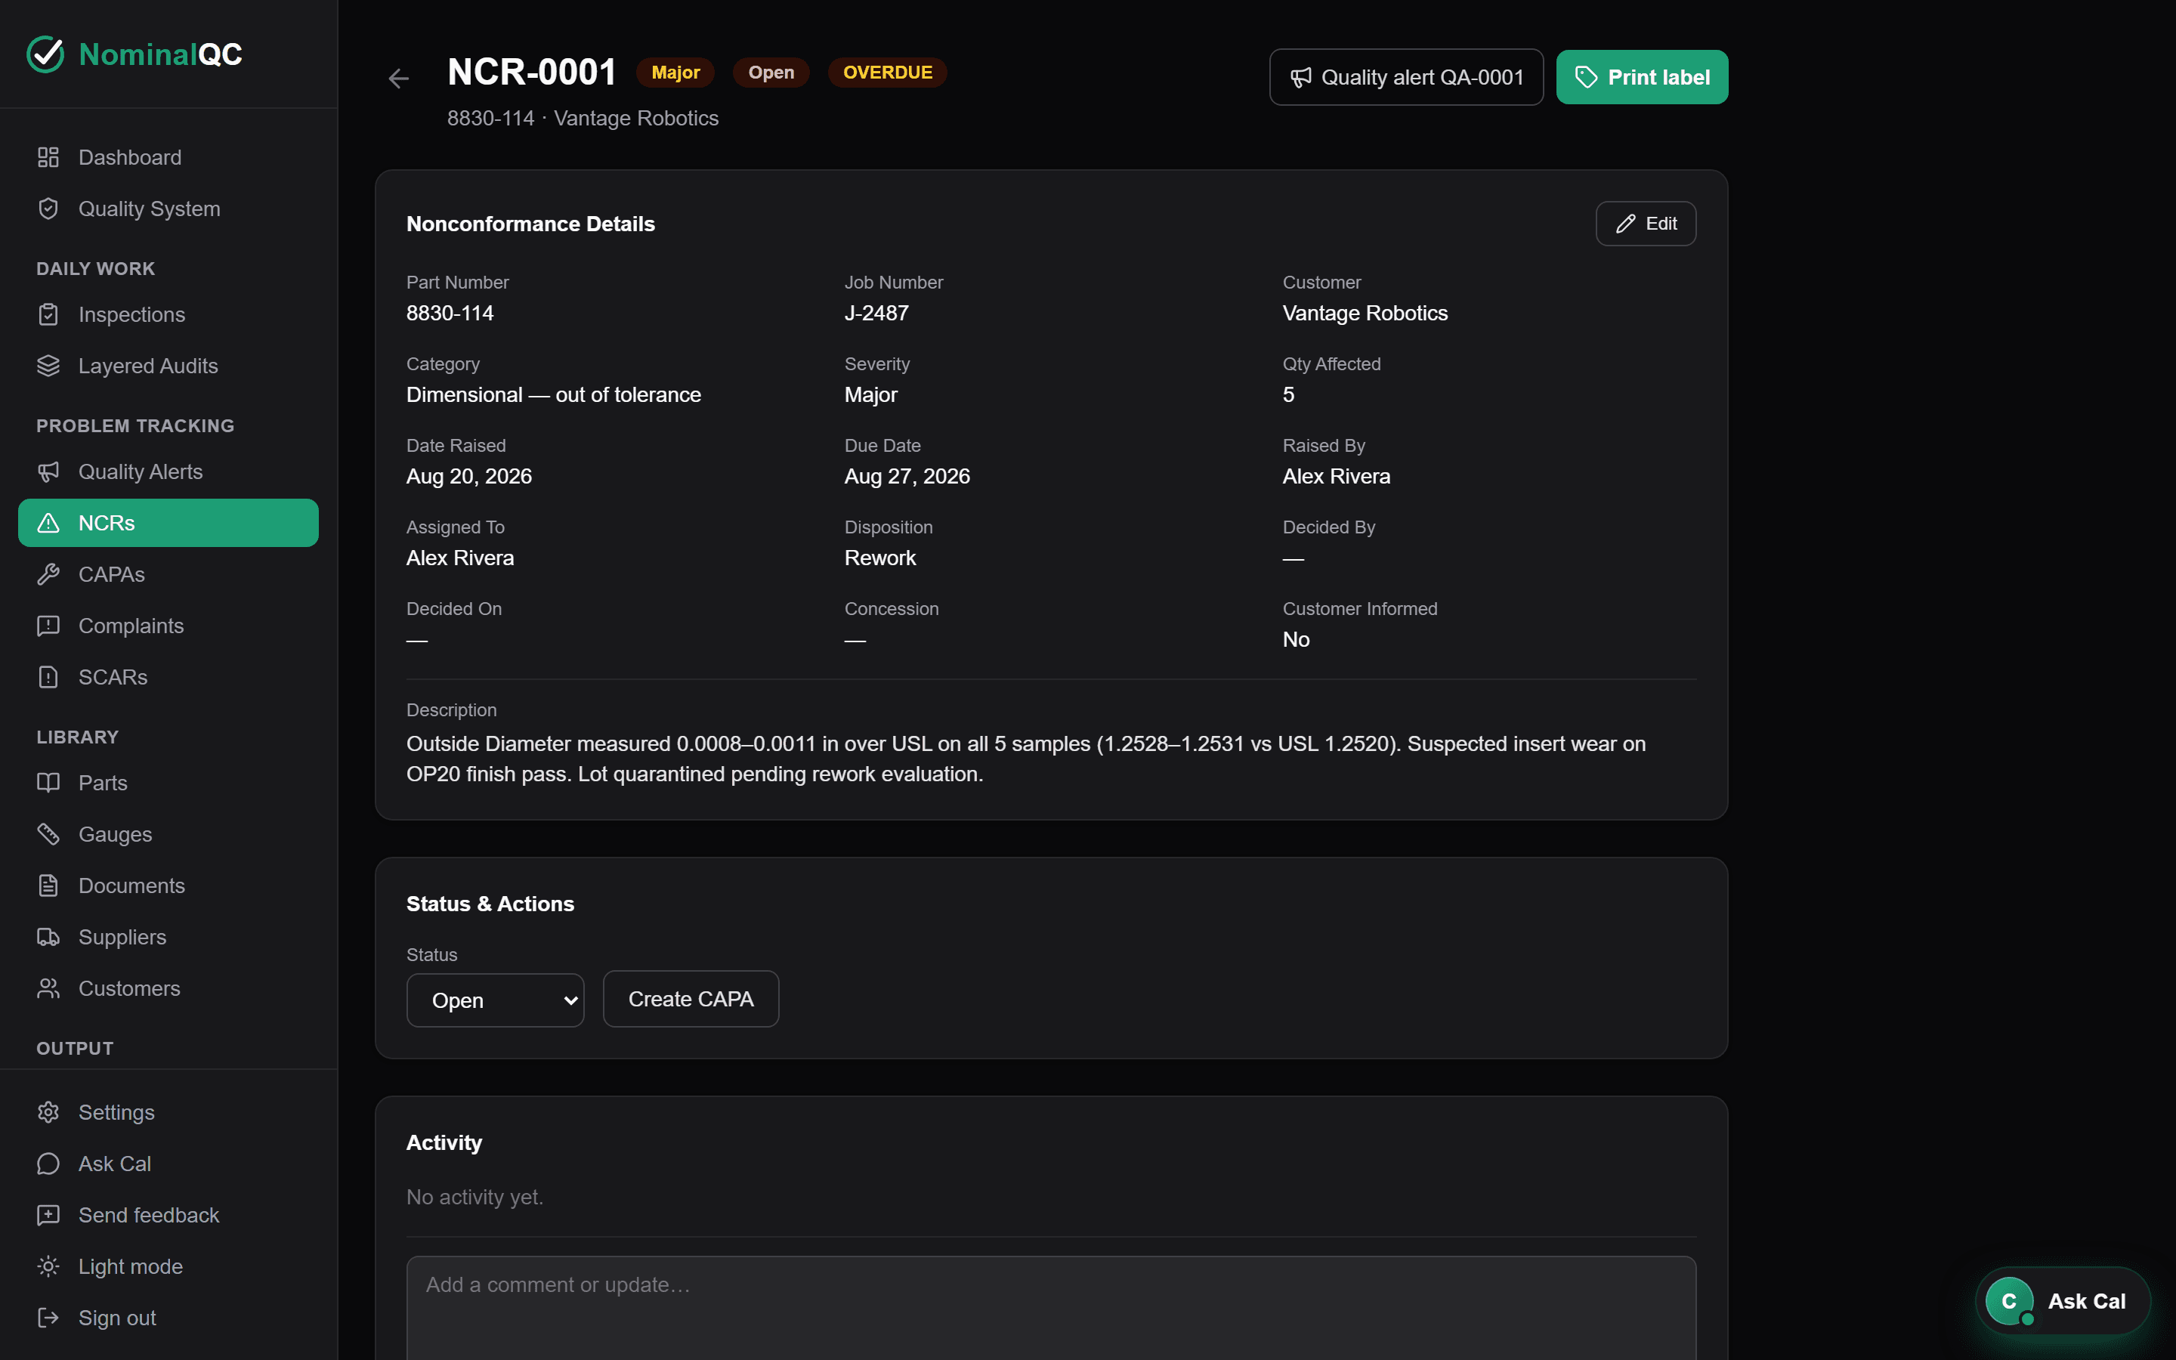The image size is (2176, 1360).
Task: Click the Parts book icon
Action: (48, 783)
